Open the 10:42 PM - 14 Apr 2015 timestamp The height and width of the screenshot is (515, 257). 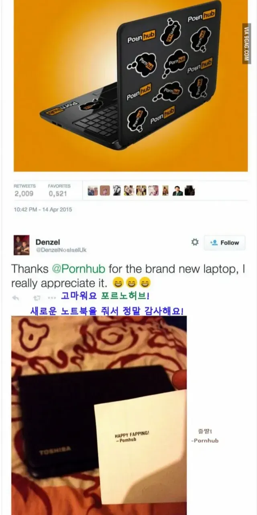tap(43, 210)
